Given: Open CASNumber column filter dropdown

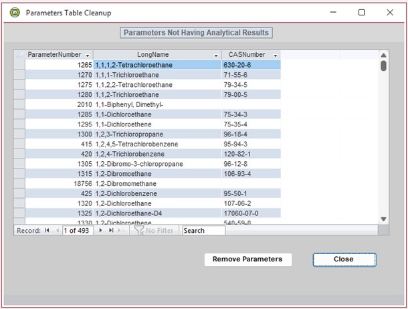Looking at the screenshot, I should 275,56.
